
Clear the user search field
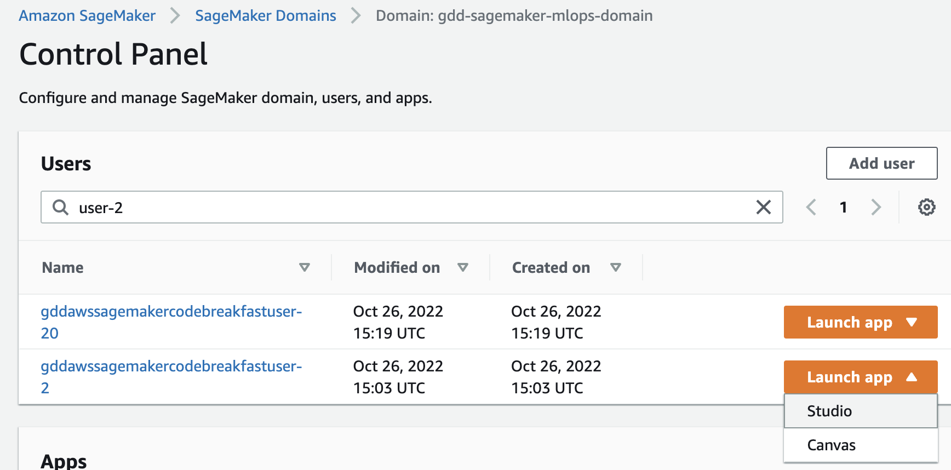click(763, 207)
